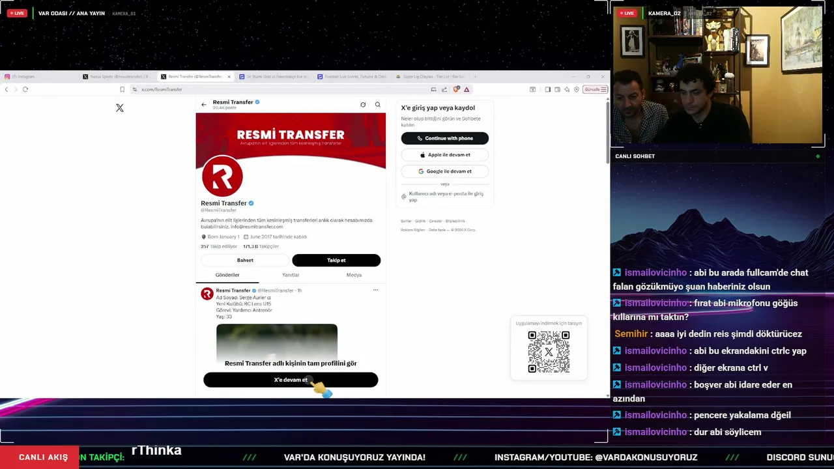Switch to the Instagram browser tab
The height and width of the screenshot is (469, 834).
(x=39, y=77)
